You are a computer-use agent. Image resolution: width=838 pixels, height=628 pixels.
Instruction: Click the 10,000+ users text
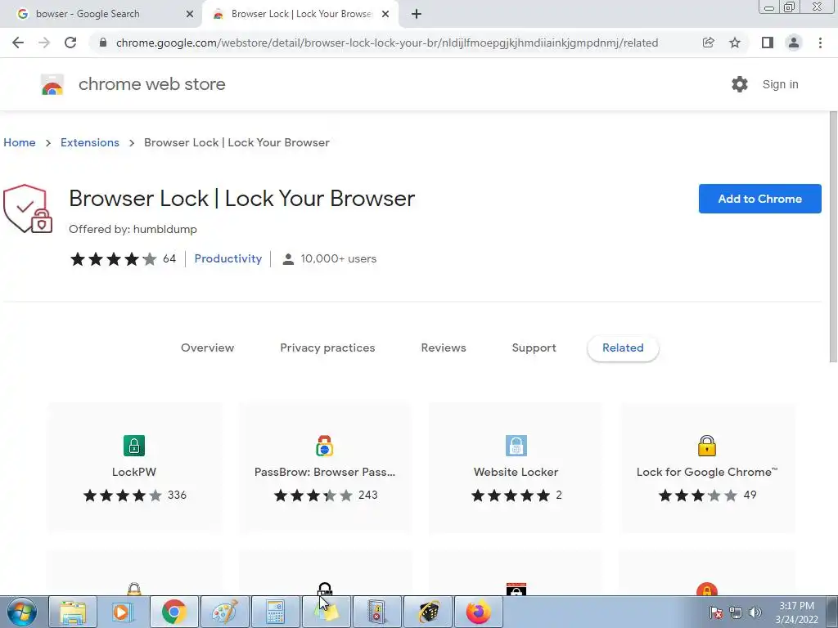[x=338, y=259]
